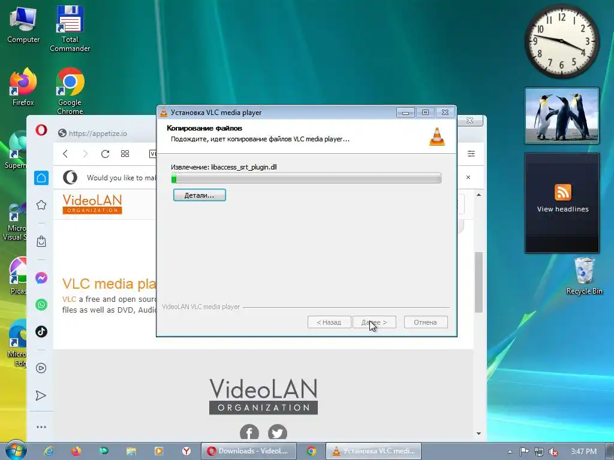This screenshot has height=460, width=614.
Task: Click the analog clock gadget
Action: [561, 41]
